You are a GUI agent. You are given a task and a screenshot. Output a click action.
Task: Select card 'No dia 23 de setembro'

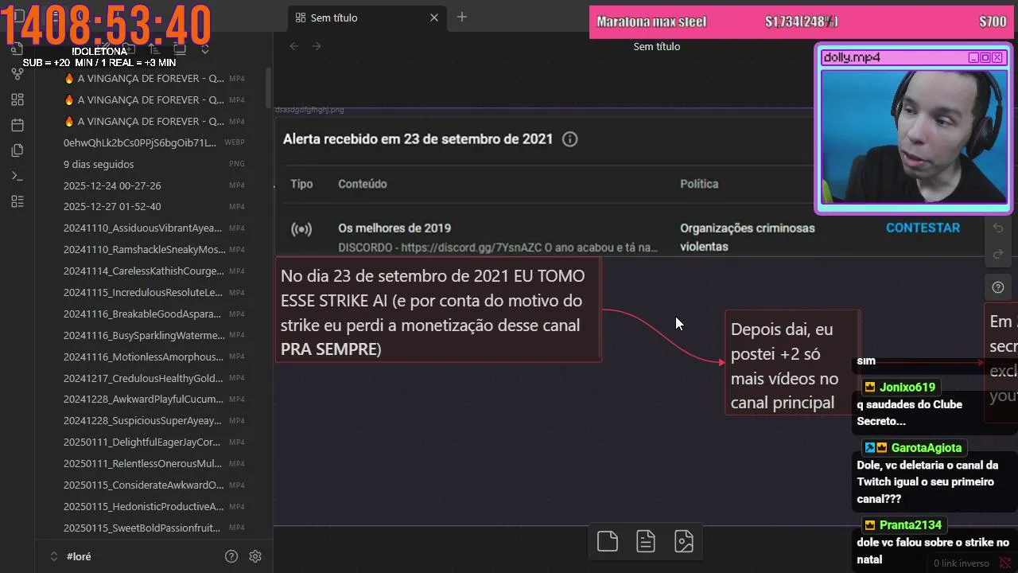point(438,311)
